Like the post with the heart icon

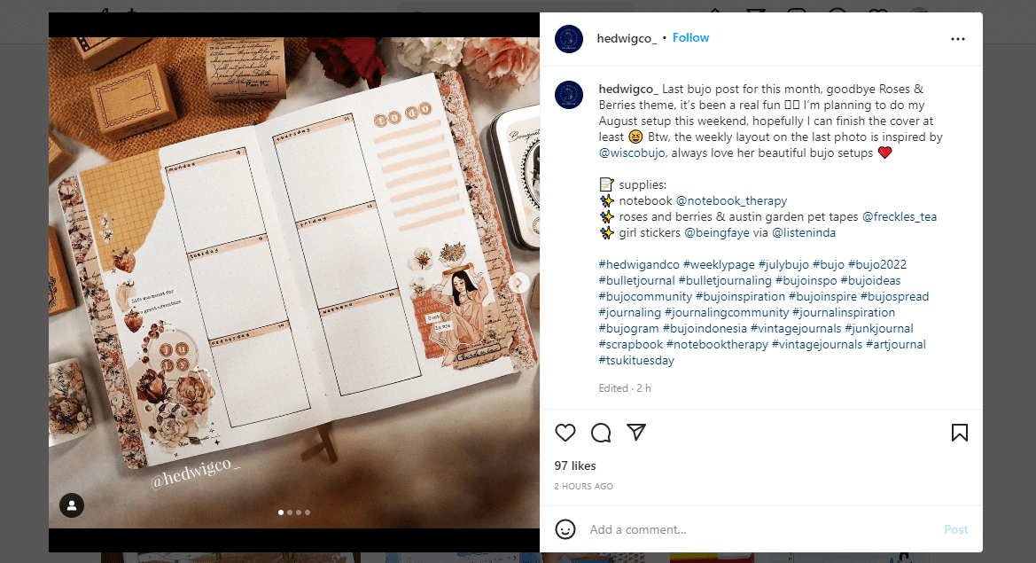[x=565, y=433]
